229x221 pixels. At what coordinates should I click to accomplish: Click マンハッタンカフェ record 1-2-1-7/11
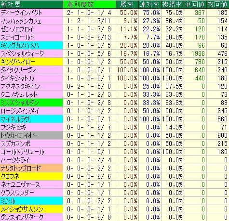click(x=89, y=21)
